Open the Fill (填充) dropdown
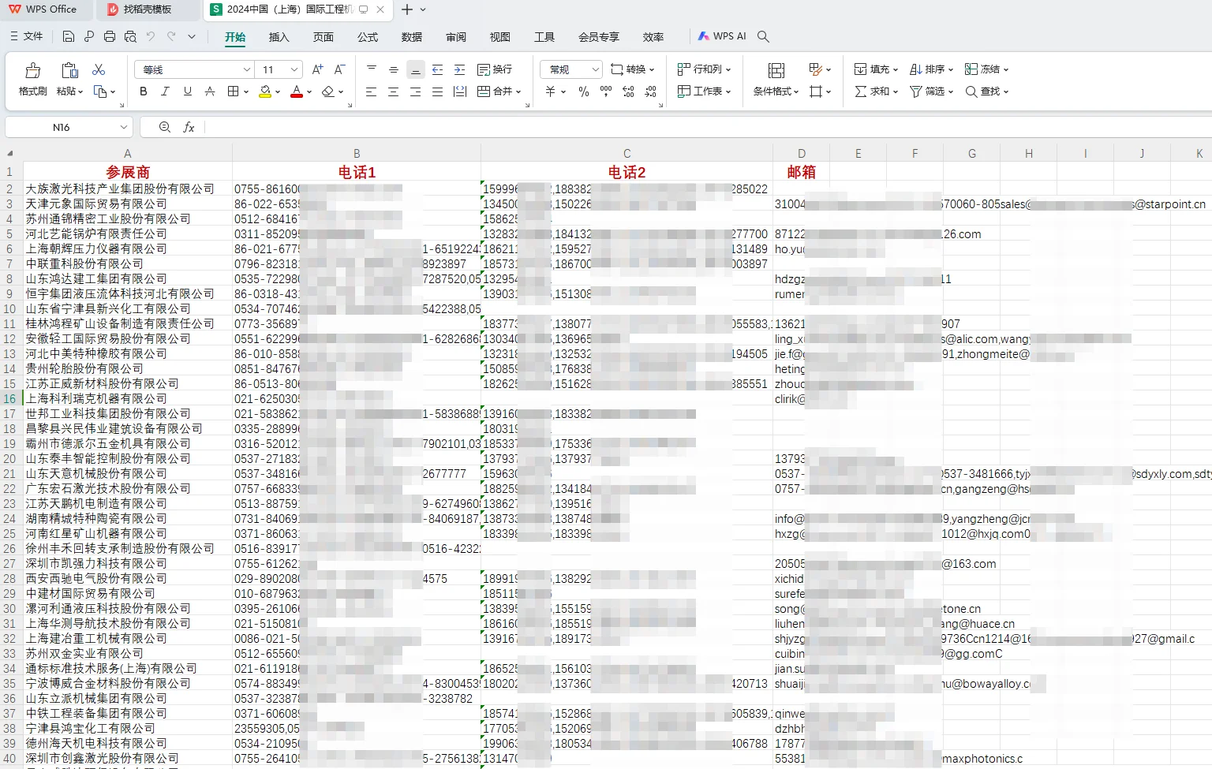Image resolution: width=1212 pixels, height=769 pixels. pos(875,69)
